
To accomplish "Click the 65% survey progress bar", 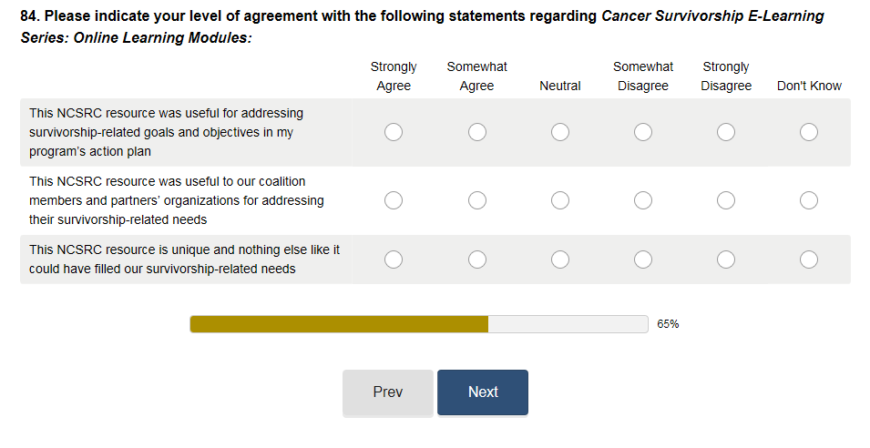I will [419, 324].
